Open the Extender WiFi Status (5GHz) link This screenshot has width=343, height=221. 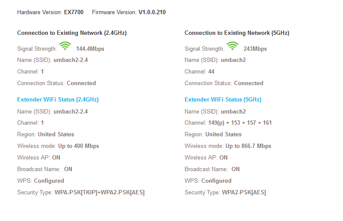point(223,99)
